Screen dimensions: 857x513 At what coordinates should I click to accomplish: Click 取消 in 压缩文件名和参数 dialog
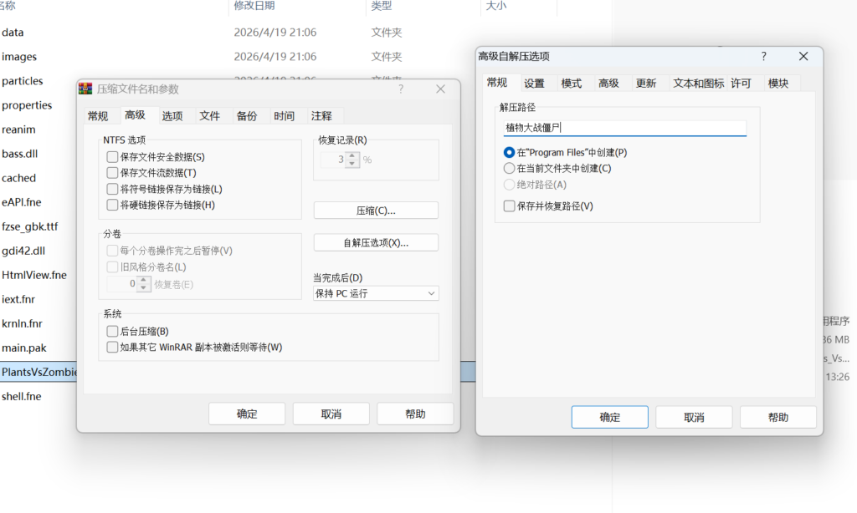(x=331, y=414)
